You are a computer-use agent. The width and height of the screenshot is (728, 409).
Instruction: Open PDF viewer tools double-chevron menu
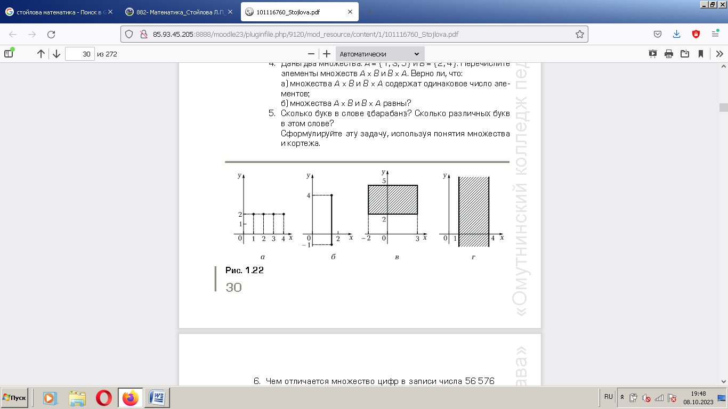coord(719,54)
